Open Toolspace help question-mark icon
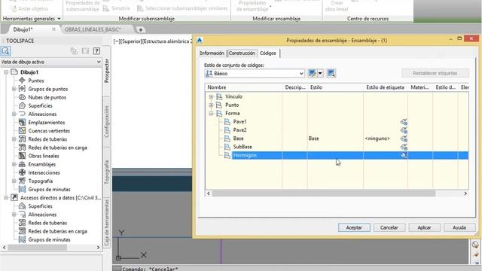Viewport: 482px width, 271px height. pyautogui.click(x=96, y=51)
